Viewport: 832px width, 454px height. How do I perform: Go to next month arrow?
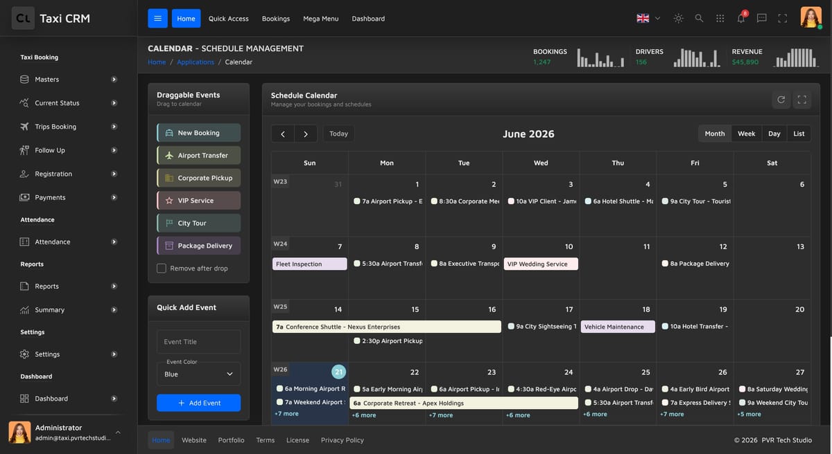click(306, 134)
